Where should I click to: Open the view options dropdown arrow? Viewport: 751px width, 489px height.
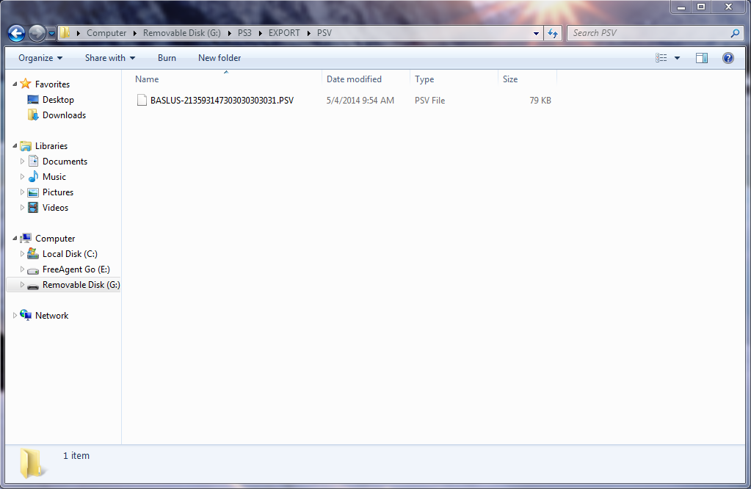678,58
